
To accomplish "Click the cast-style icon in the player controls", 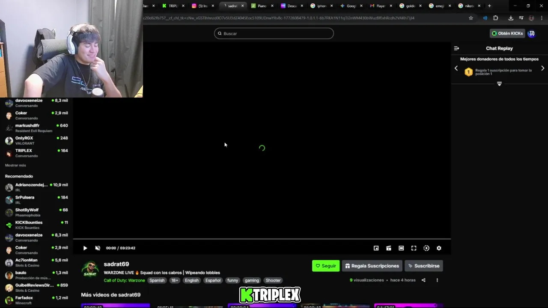I will pyautogui.click(x=389, y=248).
